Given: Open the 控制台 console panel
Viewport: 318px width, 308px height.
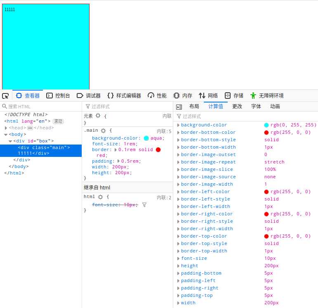Looking at the screenshot, I should 58,96.
